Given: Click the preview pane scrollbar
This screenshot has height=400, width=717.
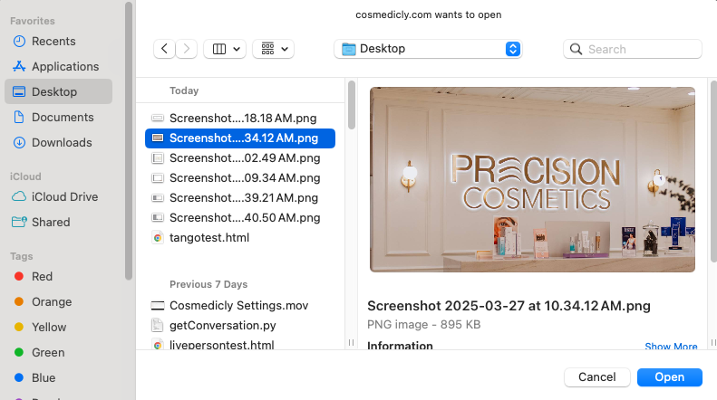Looking at the screenshot, I should tap(713, 171).
